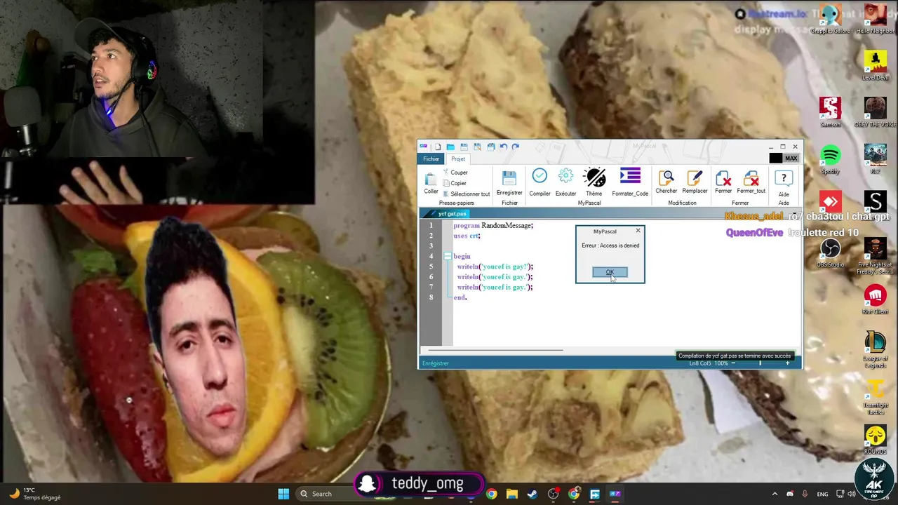Click the MAX button in the ribbon
The height and width of the screenshot is (505, 898).
pyautogui.click(x=791, y=159)
